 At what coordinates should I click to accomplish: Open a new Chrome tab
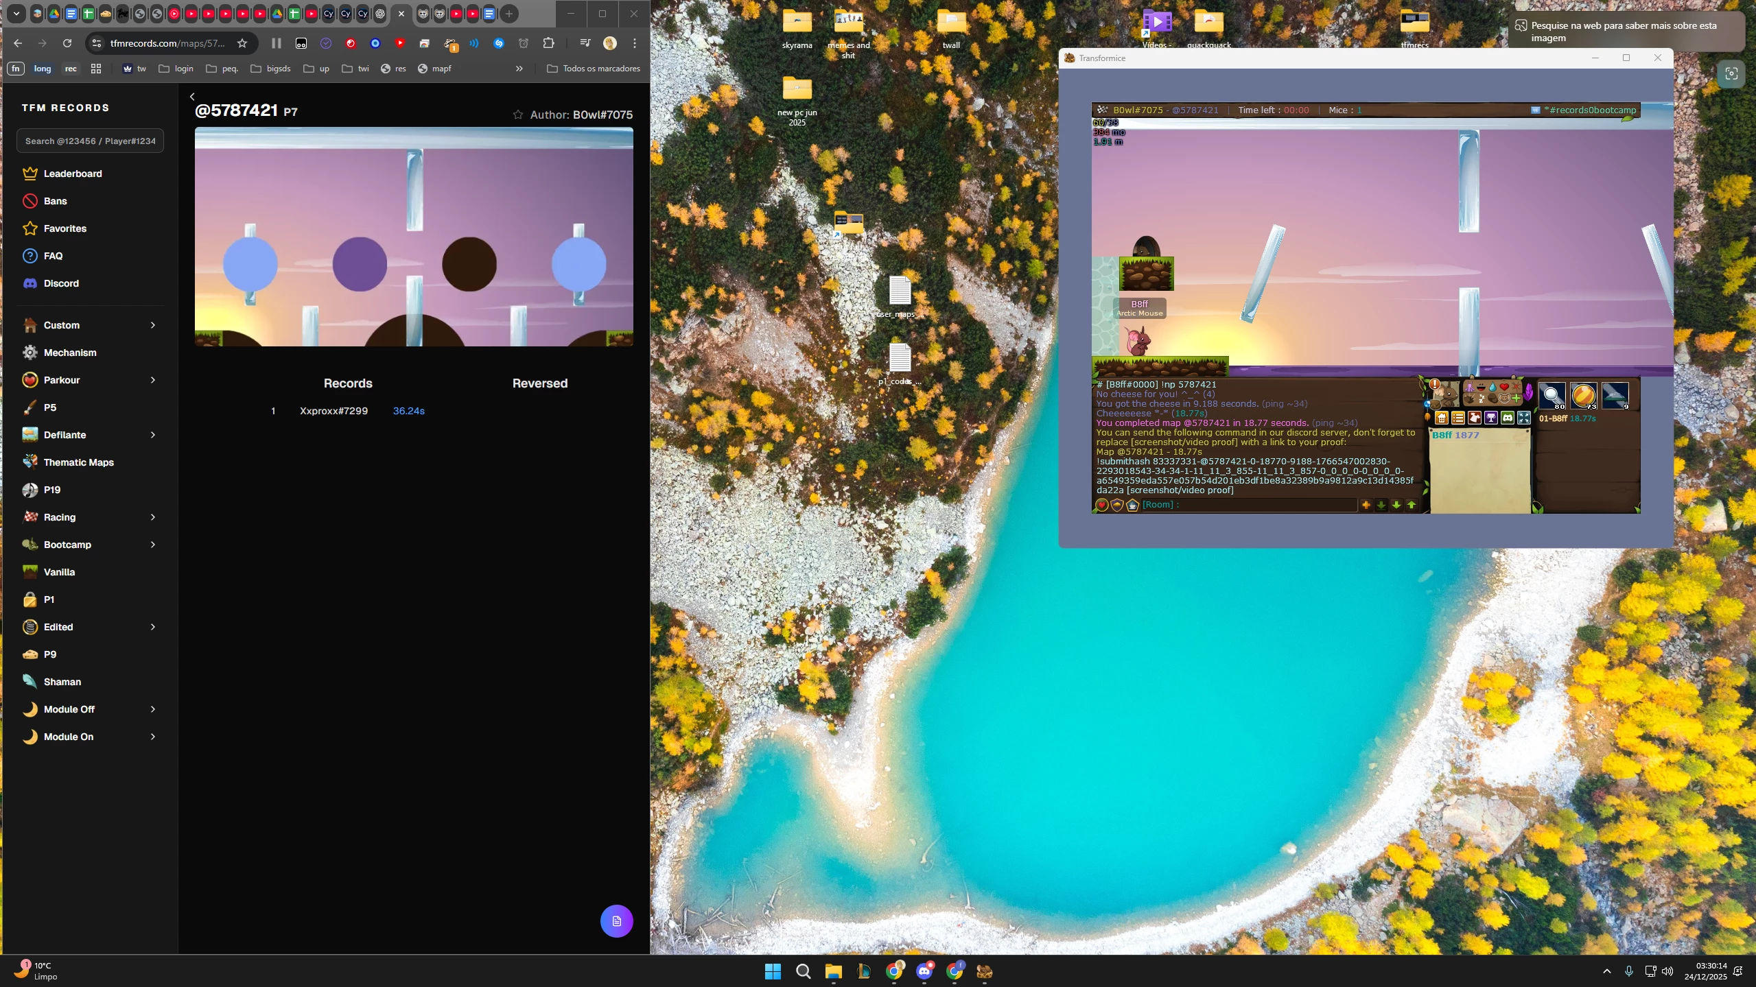tap(509, 14)
